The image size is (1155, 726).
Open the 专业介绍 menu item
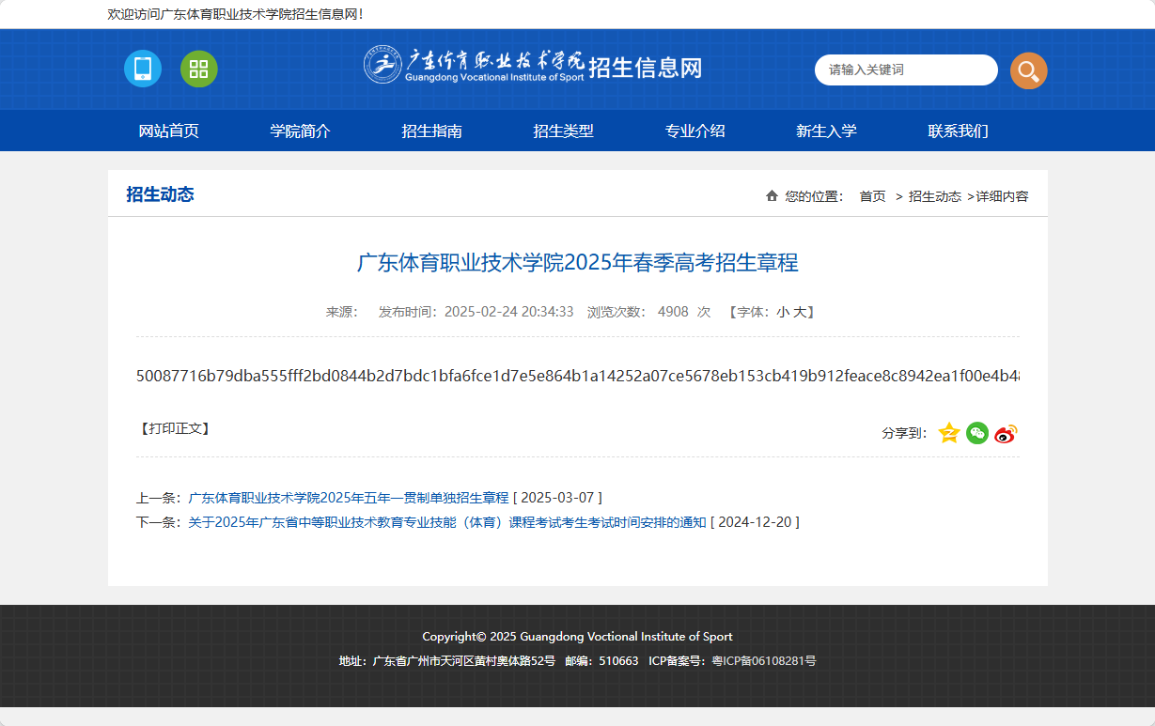click(x=695, y=131)
